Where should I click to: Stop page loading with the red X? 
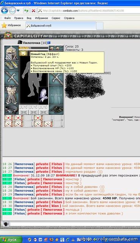click(33, 11)
